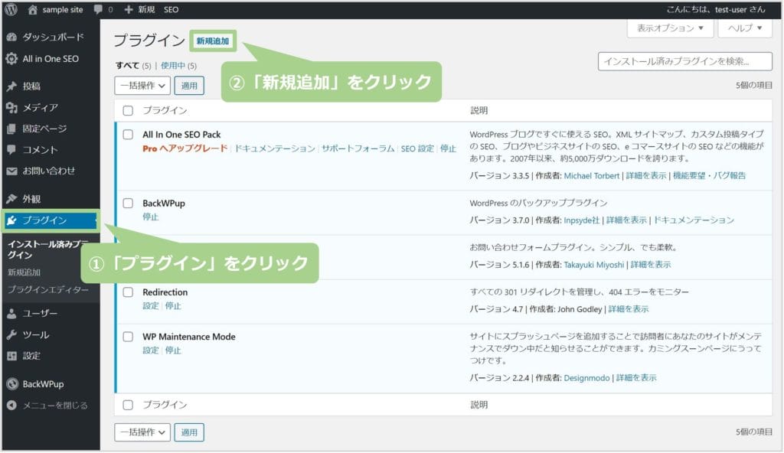Click the 外観 paintbrush icon

pos(11,199)
